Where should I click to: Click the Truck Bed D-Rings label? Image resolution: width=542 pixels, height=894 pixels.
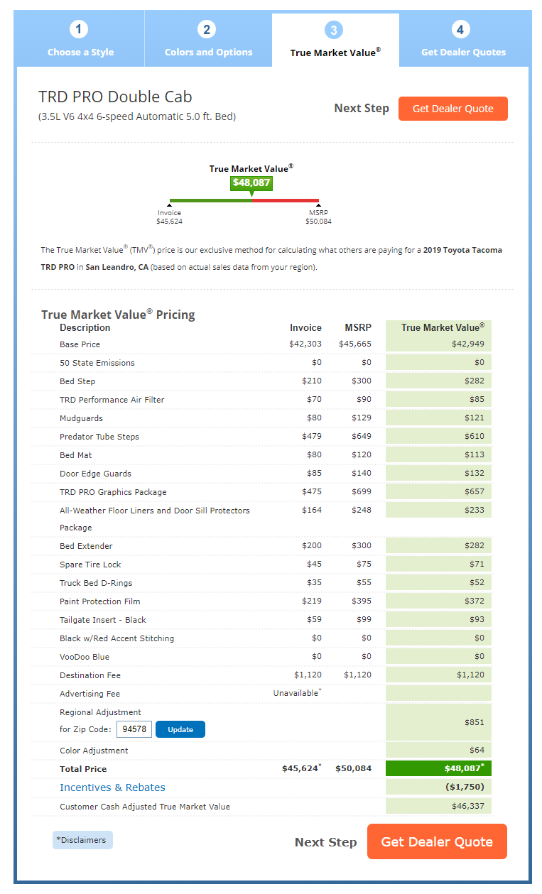(x=96, y=583)
